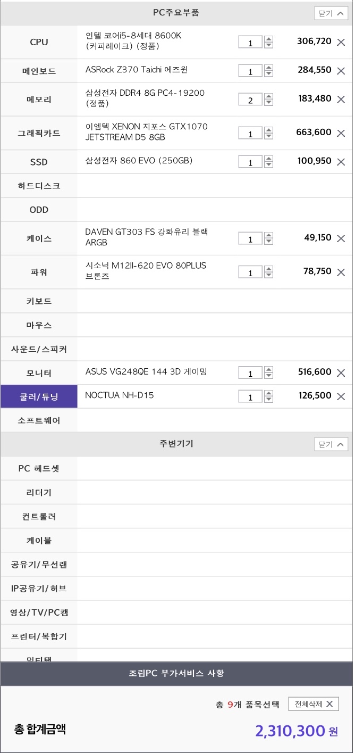Image resolution: width=355 pixels, height=753 pixels.
Task: Increase cooler quantity up arrow
Action: click(268, 393)
